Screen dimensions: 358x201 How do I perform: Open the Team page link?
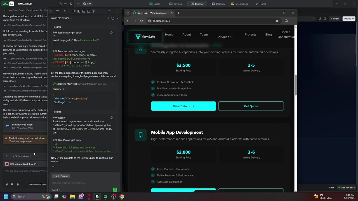204,35
